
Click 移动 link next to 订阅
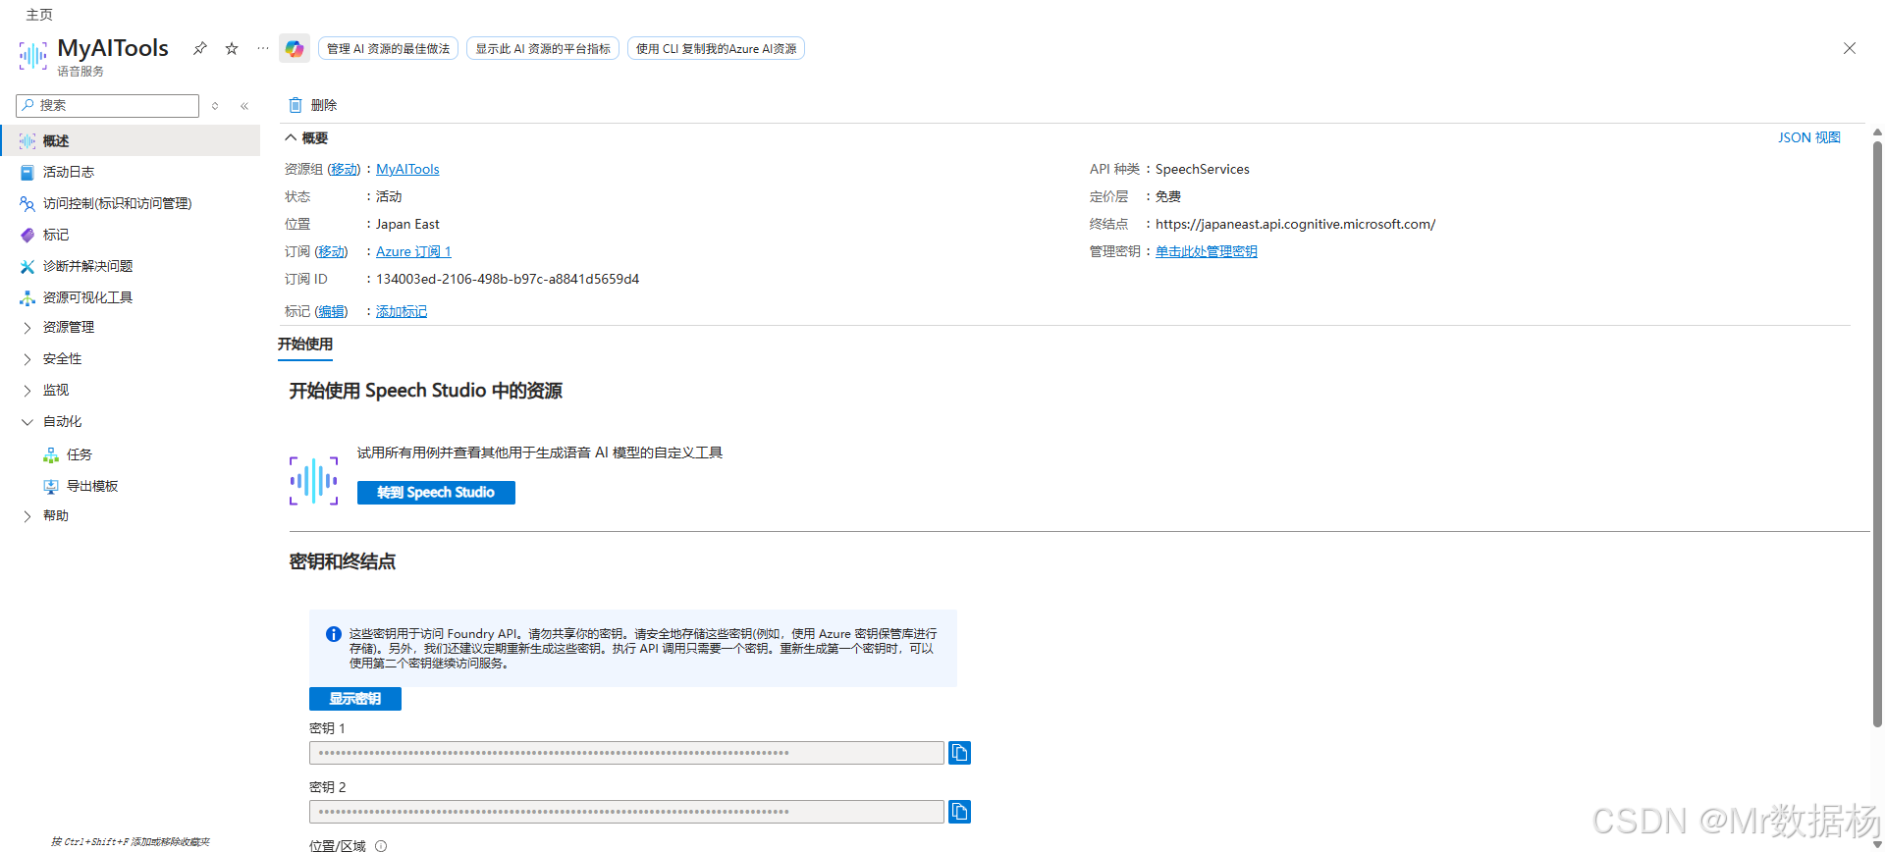[x=331, y=251]
